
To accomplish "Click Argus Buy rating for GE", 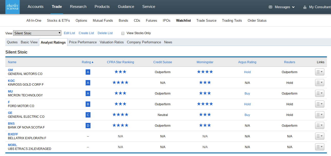I will pyautogui.click(x=247, y=115).
